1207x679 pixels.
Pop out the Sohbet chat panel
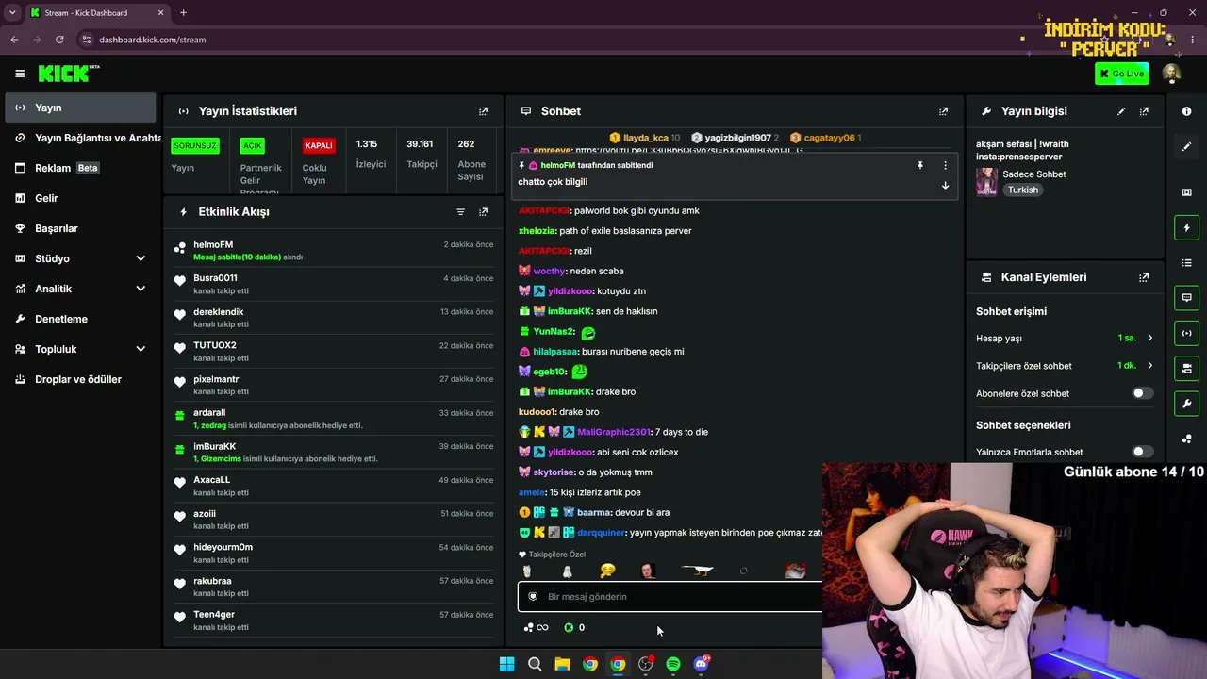[x=943, y=111]
